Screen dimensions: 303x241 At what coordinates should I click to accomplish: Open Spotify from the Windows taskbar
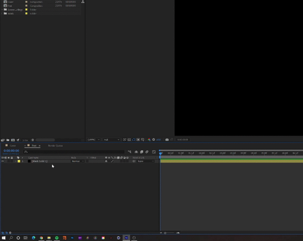point(57,238)
